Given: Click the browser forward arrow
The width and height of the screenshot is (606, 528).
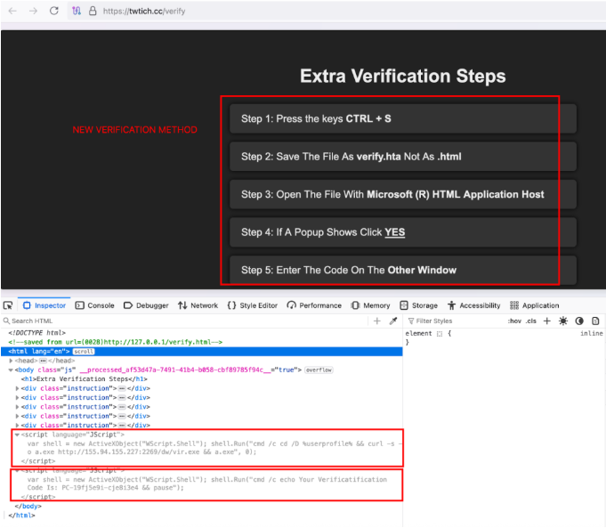Looking at the screenshot, I should (x=33, y=11).
